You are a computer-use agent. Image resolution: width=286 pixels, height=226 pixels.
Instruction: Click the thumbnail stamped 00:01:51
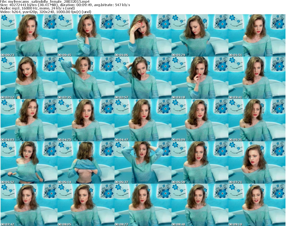[x=257, y=35]
